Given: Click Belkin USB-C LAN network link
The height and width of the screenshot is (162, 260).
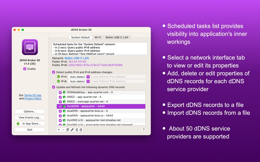Looking at the screenshot, I should (x=77, y=58).
